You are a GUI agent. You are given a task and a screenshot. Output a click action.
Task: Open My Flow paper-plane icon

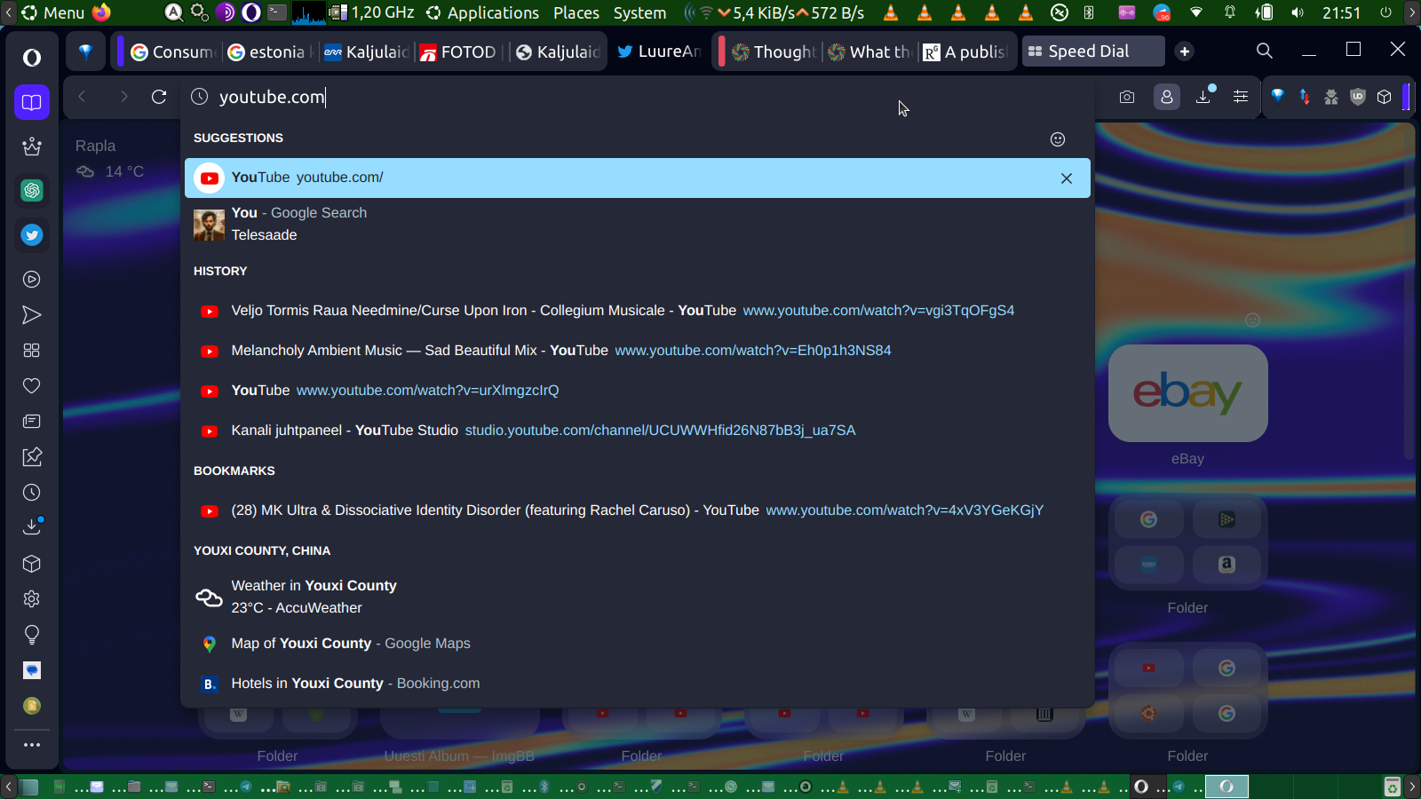click(32, 315)
